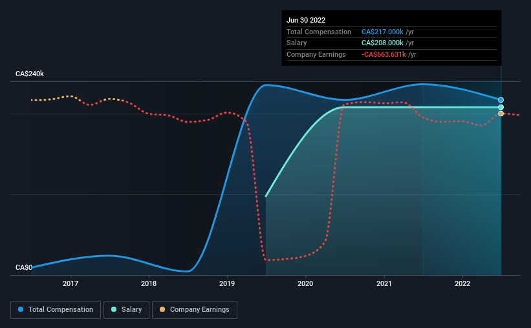This screenshot has height=328, width=531.
Task: Click the blue Total Compensation data point marker
Action: (x=501, y=99)
